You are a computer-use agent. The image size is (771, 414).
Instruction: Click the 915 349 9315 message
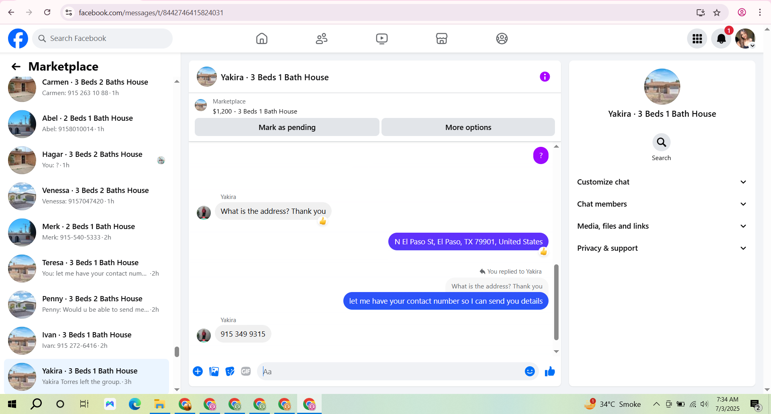point(243,334)
